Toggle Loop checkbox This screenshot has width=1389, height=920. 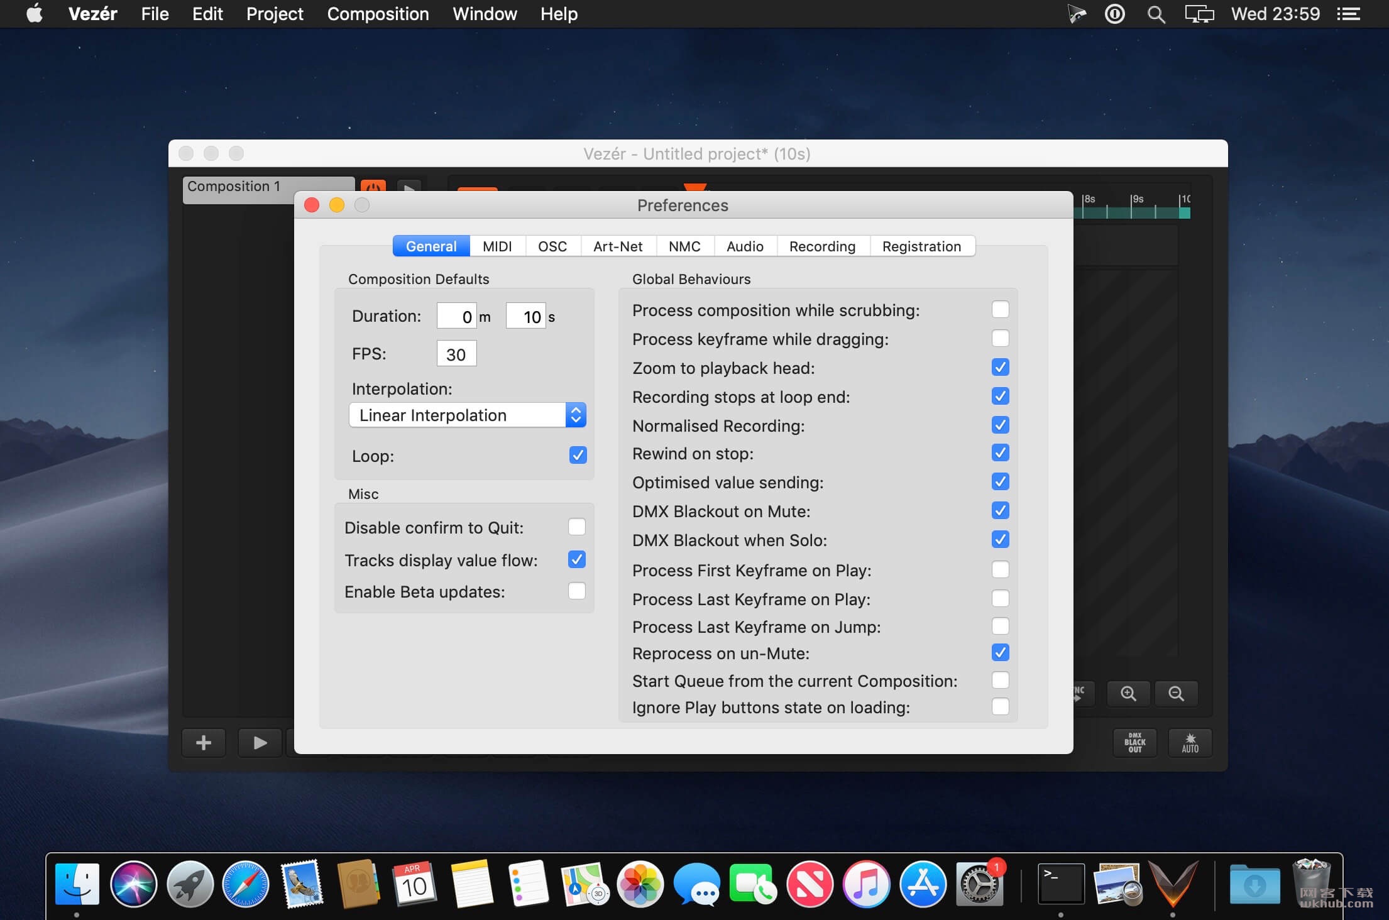coord(578,455)
